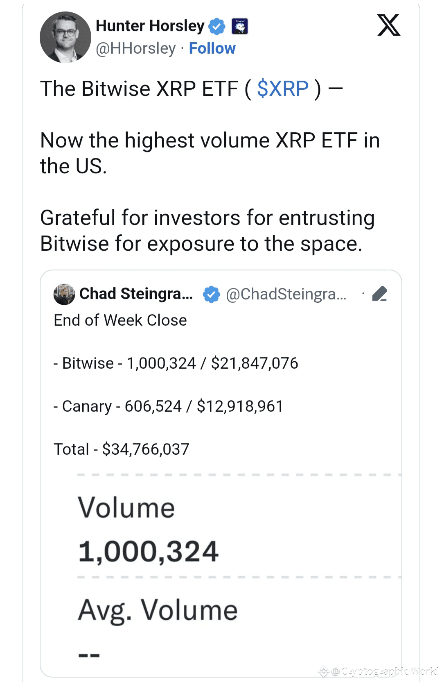Click the blue verified badge beside Hunter Horsley
Image resolution: width=442 pixels, height=682 pixels.
216,27
